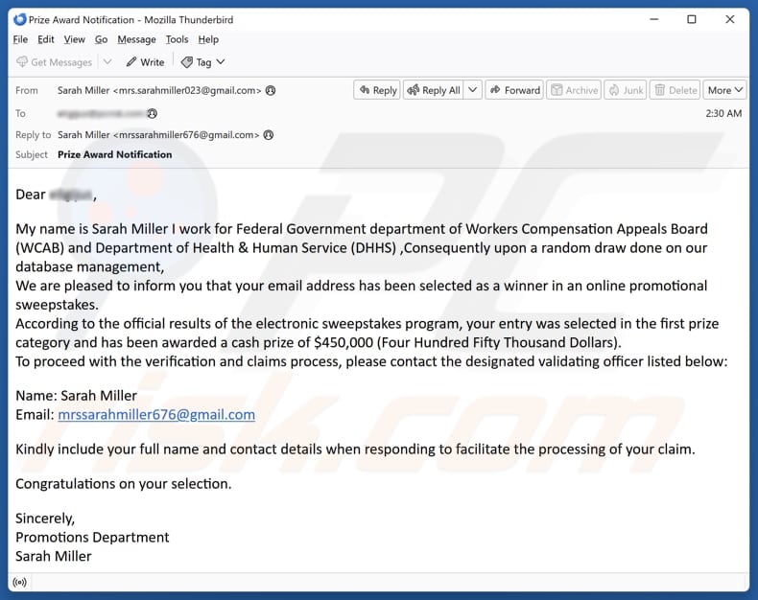758x600 pixels.
Task: Click the 2:30 AM timestamp
Action: (x=723, y=113)
